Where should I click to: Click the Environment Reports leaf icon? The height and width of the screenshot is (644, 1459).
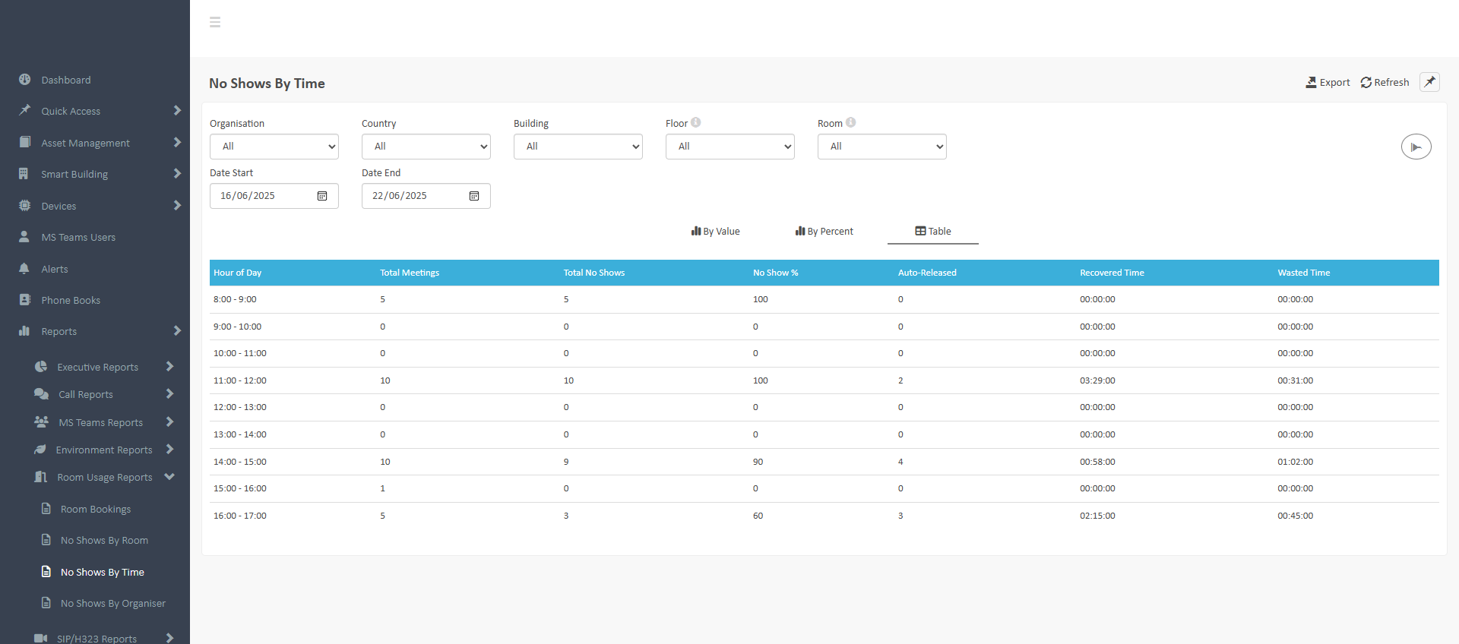(x=40, y=450)
